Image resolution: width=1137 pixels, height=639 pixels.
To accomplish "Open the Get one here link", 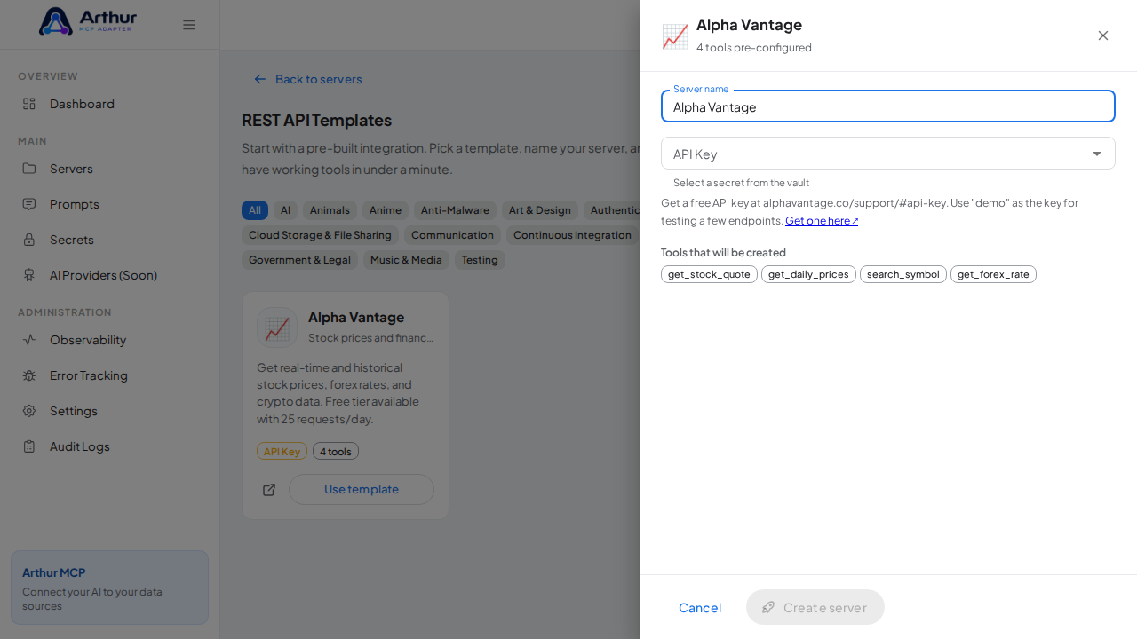I will click(822, 221).
